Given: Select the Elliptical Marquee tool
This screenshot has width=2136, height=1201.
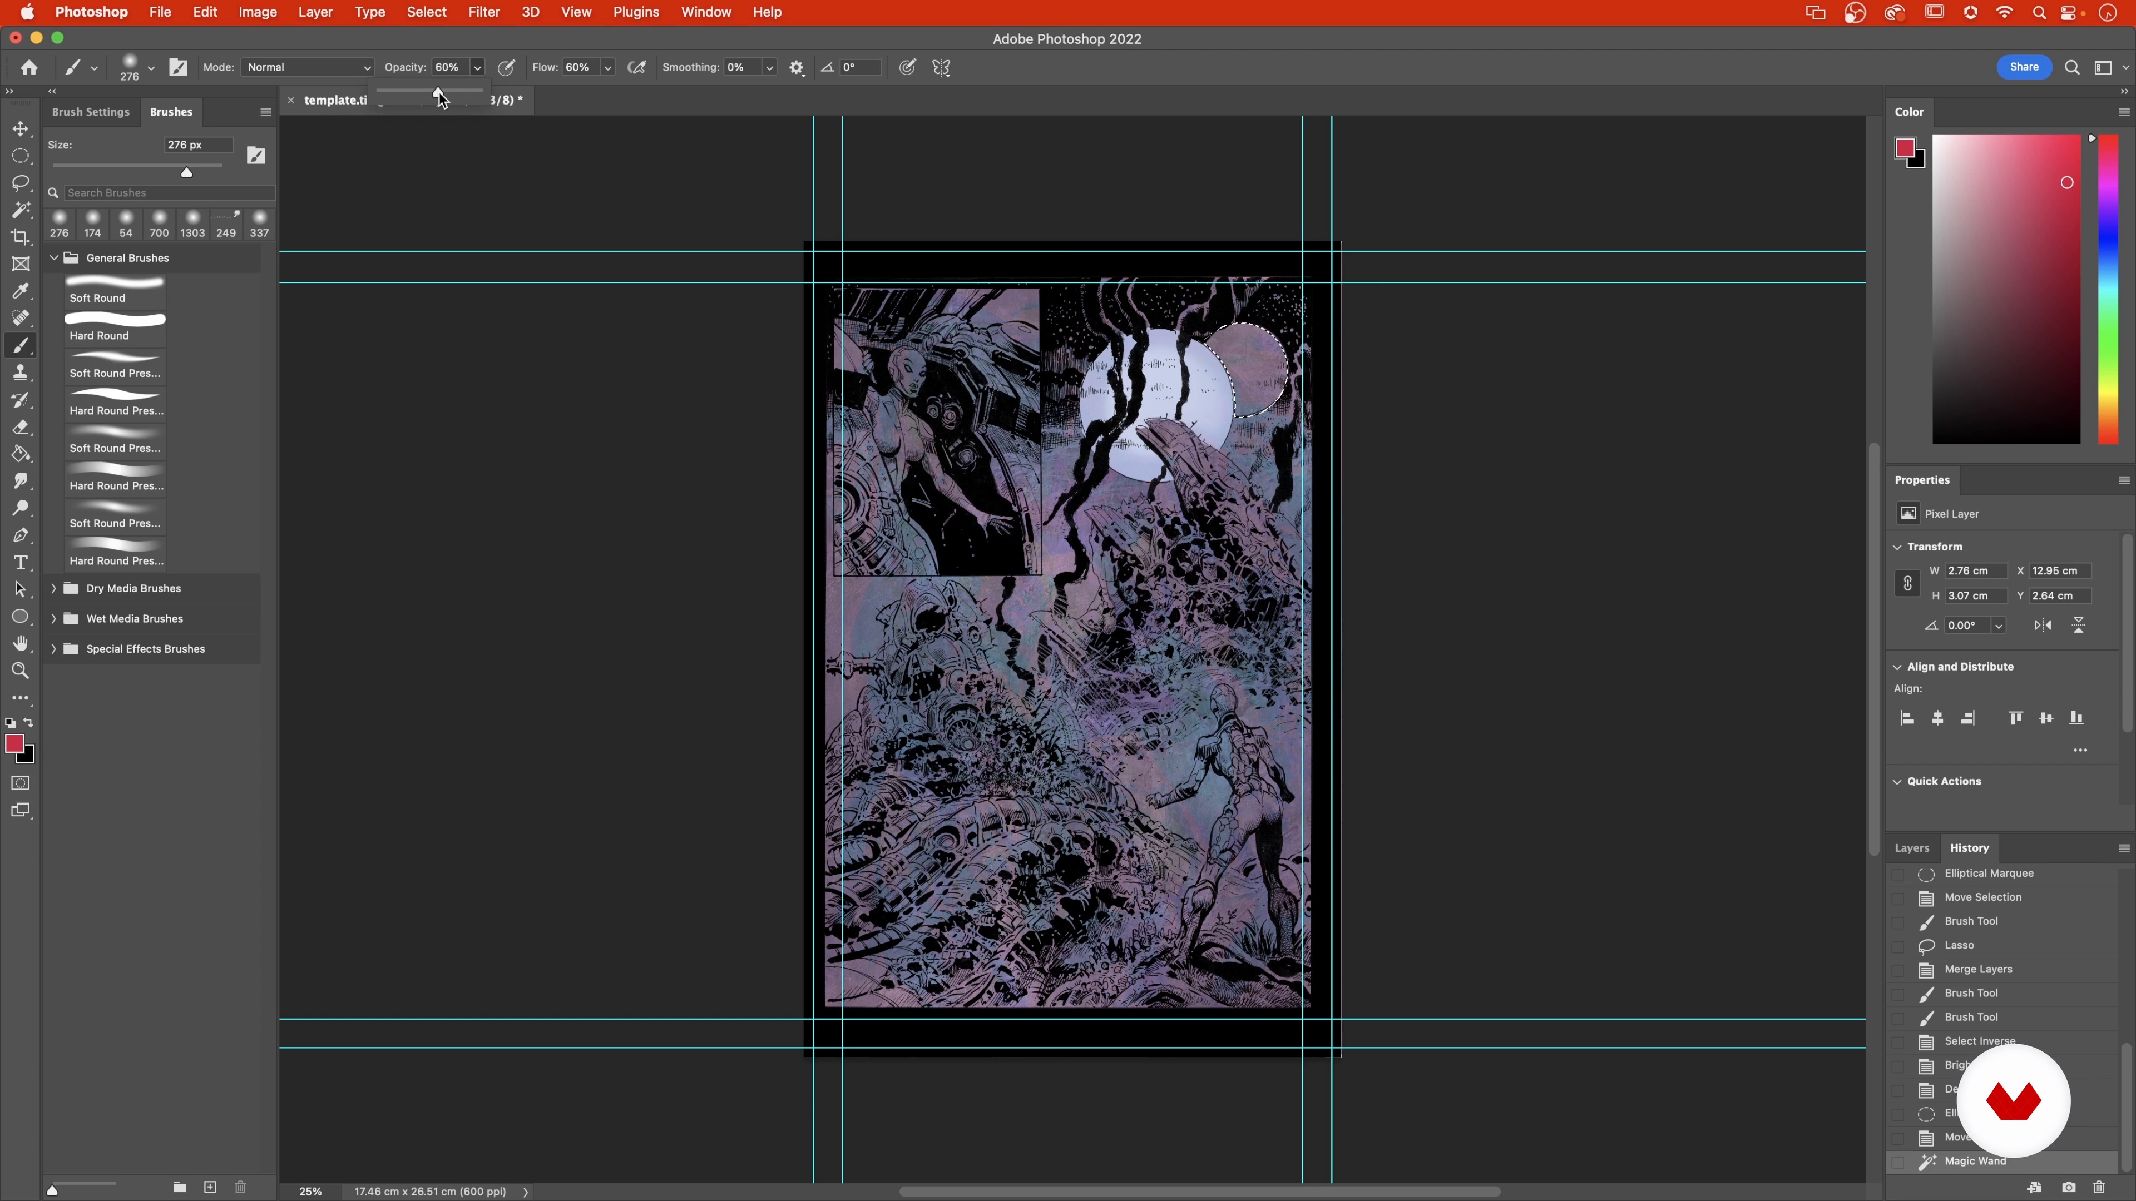Looking at the screenshot, I should point(21,156).
